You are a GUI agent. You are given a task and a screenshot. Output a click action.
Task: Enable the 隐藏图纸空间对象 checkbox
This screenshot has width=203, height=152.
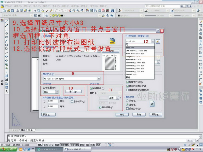coord(127,90)
